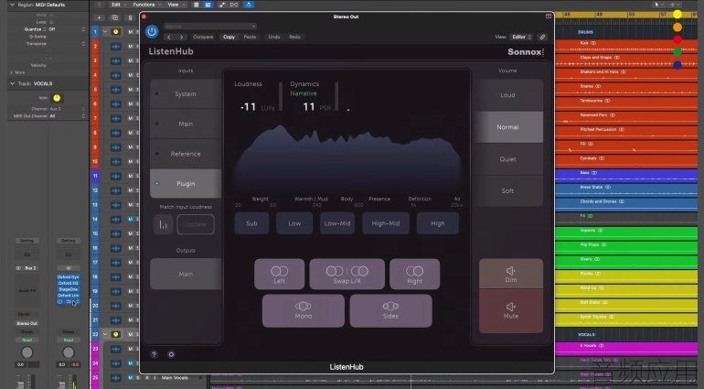Click the Compare button
This screenshot has width=704, height=389.
(x=203, y=37)
